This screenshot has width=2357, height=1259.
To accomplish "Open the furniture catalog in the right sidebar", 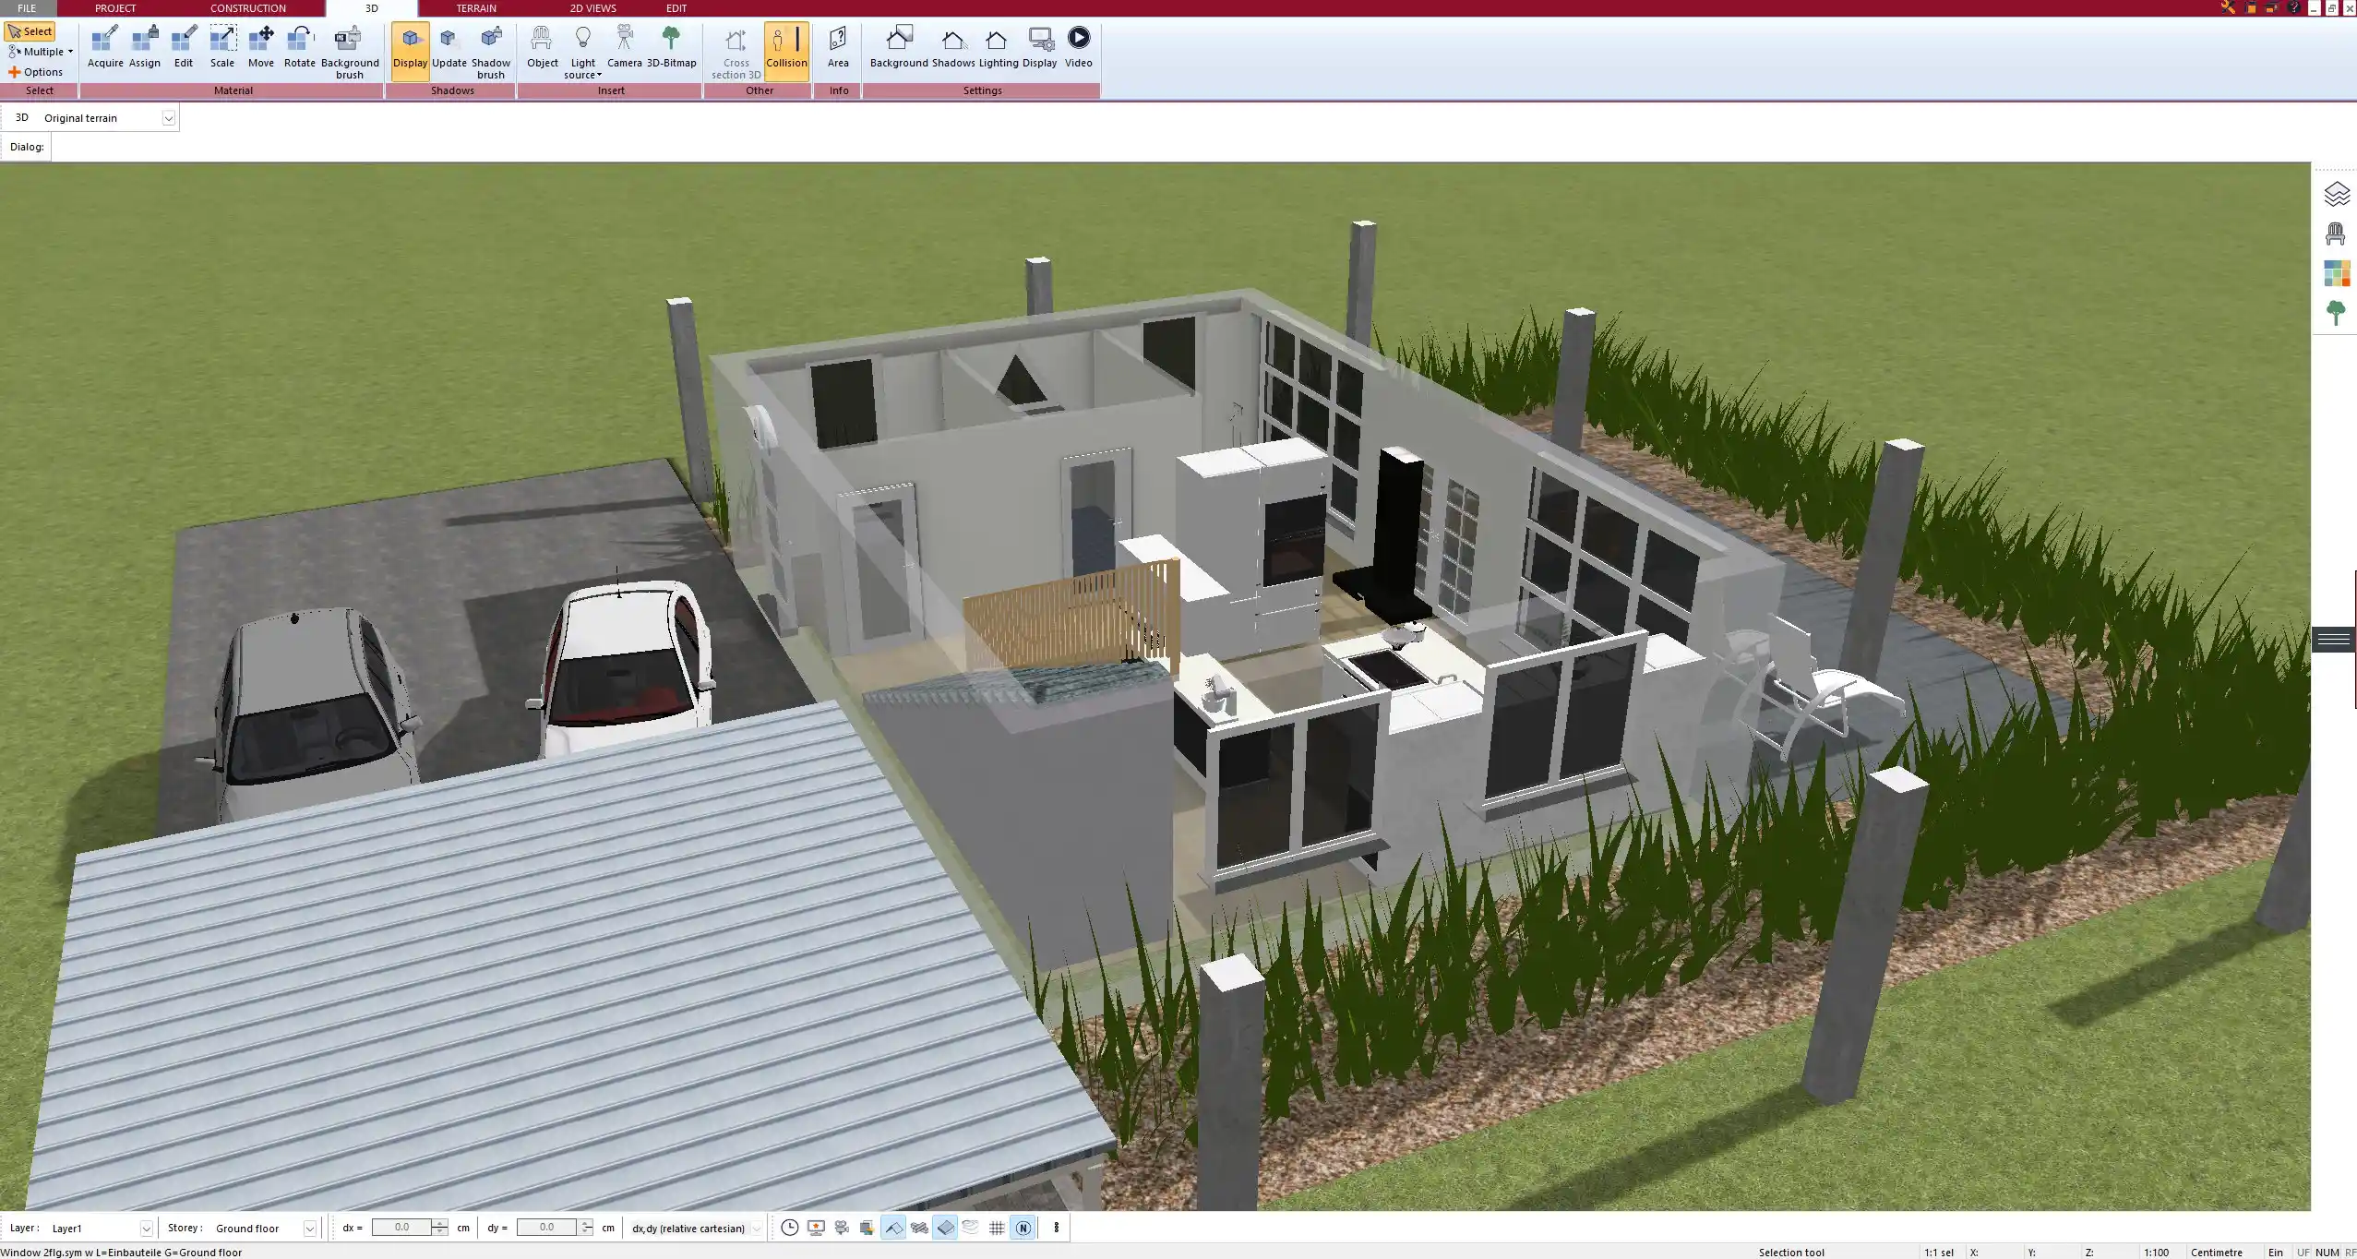I will 2336,233.
